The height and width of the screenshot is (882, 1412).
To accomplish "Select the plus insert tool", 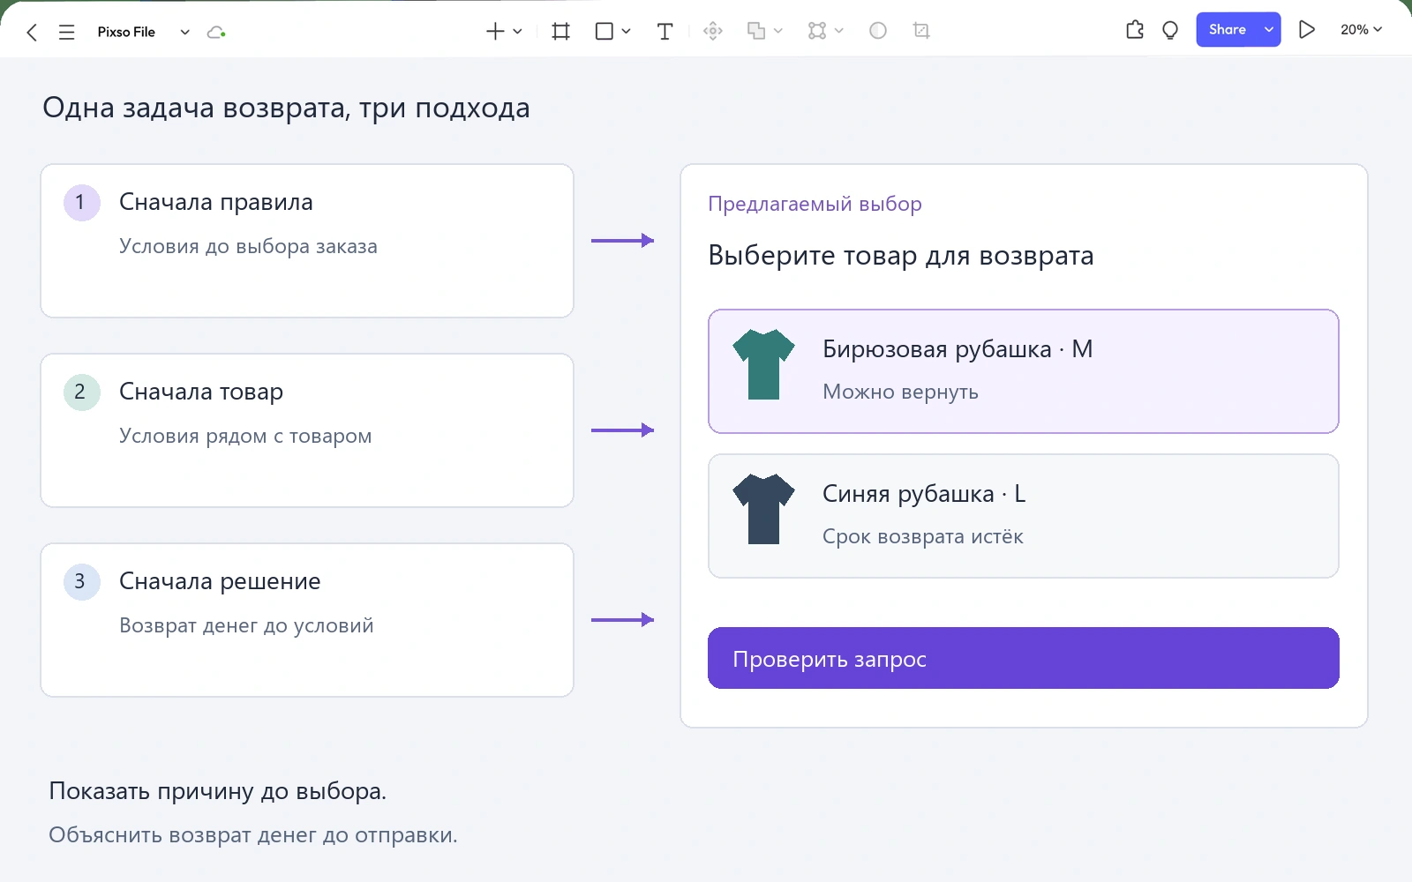I will 495,32.
